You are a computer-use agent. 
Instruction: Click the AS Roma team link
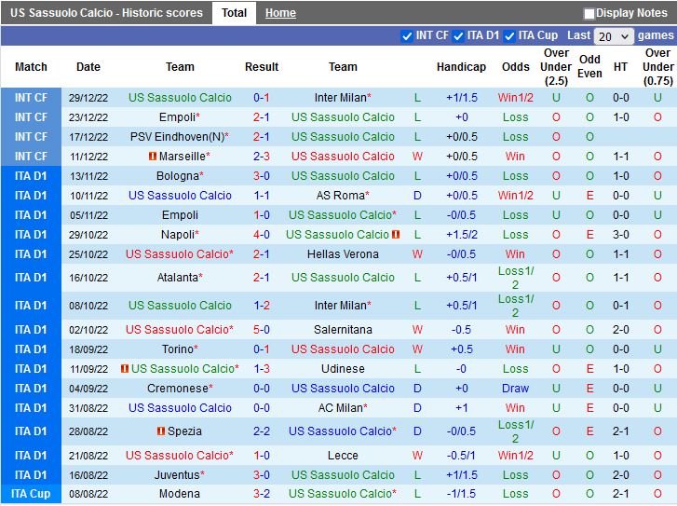pyautogui.click(x=340, y=196)
